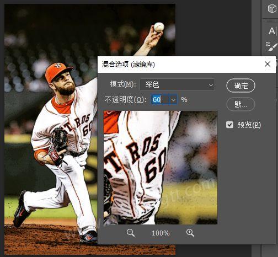Open the 模式 dropdown showing 深色
278x257 pixels.
coord(178,85)
